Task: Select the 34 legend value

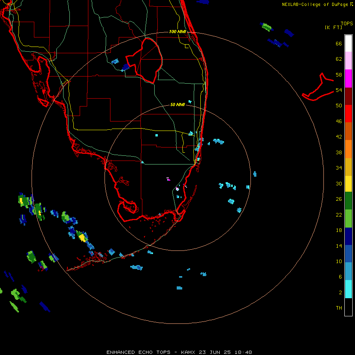Action: pos(339,168)
